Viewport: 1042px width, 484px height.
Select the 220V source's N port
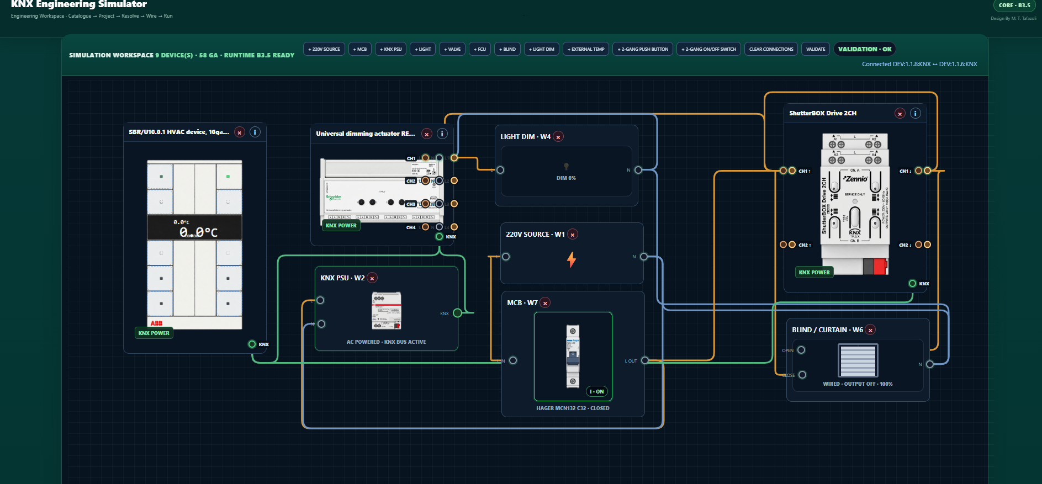[x=644, y=257]
